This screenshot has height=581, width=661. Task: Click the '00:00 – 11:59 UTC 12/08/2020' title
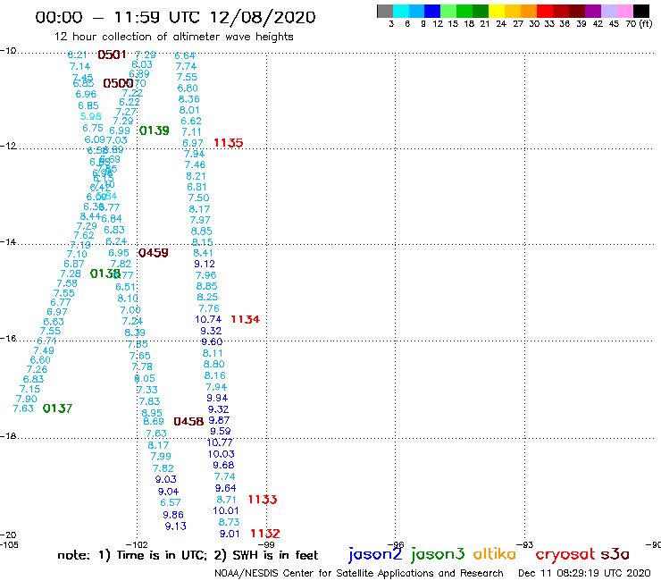pyautogui.click(x=175, y=18)
